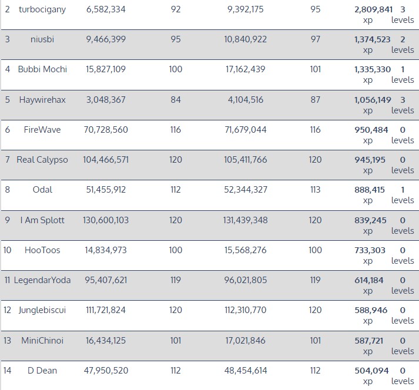Open LegendarYoda's player page
Screen dimensions: 419x390
point(42,280)
